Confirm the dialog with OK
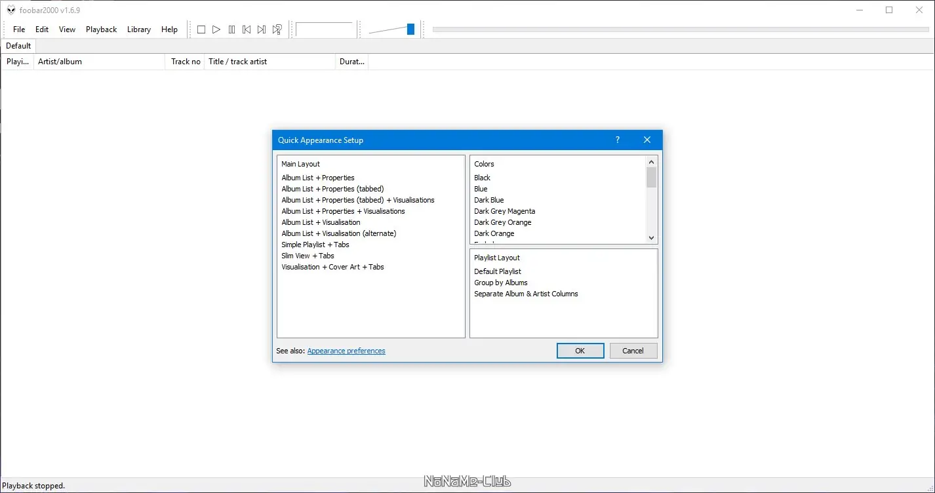Screen dimensions: 935x493 580,351
